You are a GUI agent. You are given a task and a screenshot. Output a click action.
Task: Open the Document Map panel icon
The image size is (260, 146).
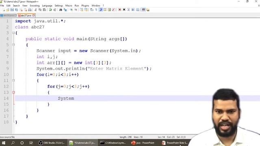click(x=109, y=10)
